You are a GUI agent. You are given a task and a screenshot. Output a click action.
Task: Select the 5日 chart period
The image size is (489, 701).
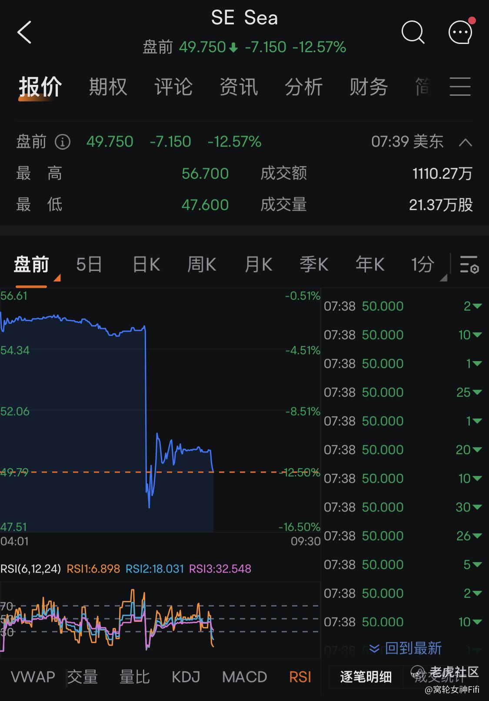89,264
